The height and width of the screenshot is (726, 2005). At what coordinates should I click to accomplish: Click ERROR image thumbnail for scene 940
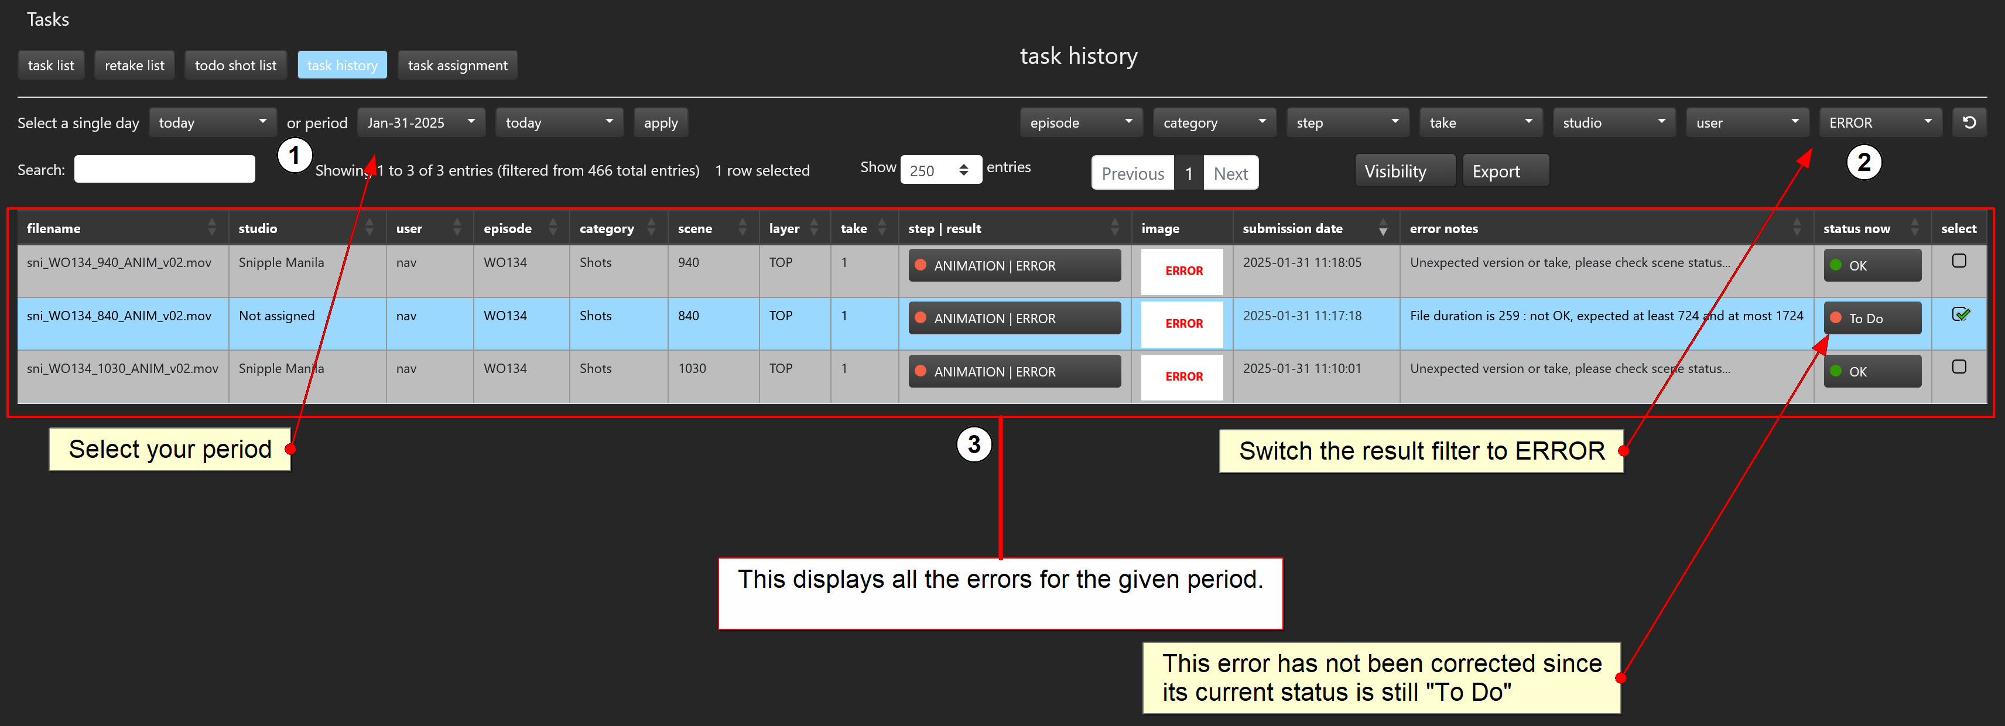(x=1182, y=271)
